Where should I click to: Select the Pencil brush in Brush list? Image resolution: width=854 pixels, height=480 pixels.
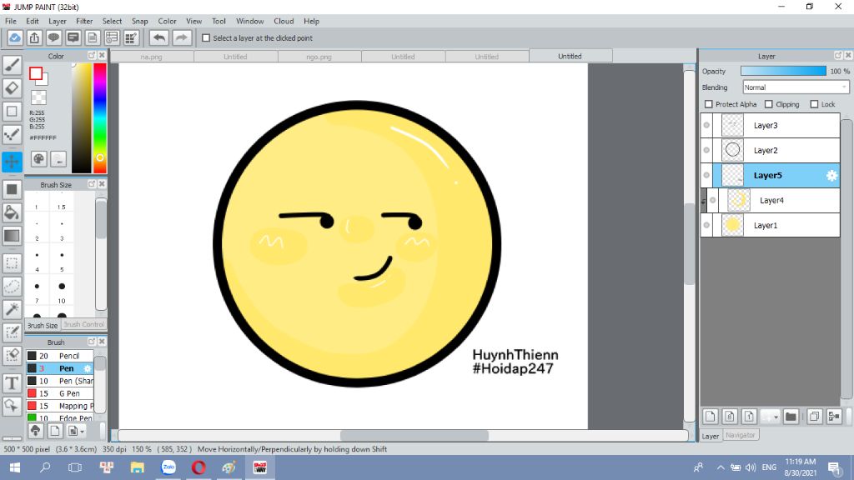[x=60, y=356]
